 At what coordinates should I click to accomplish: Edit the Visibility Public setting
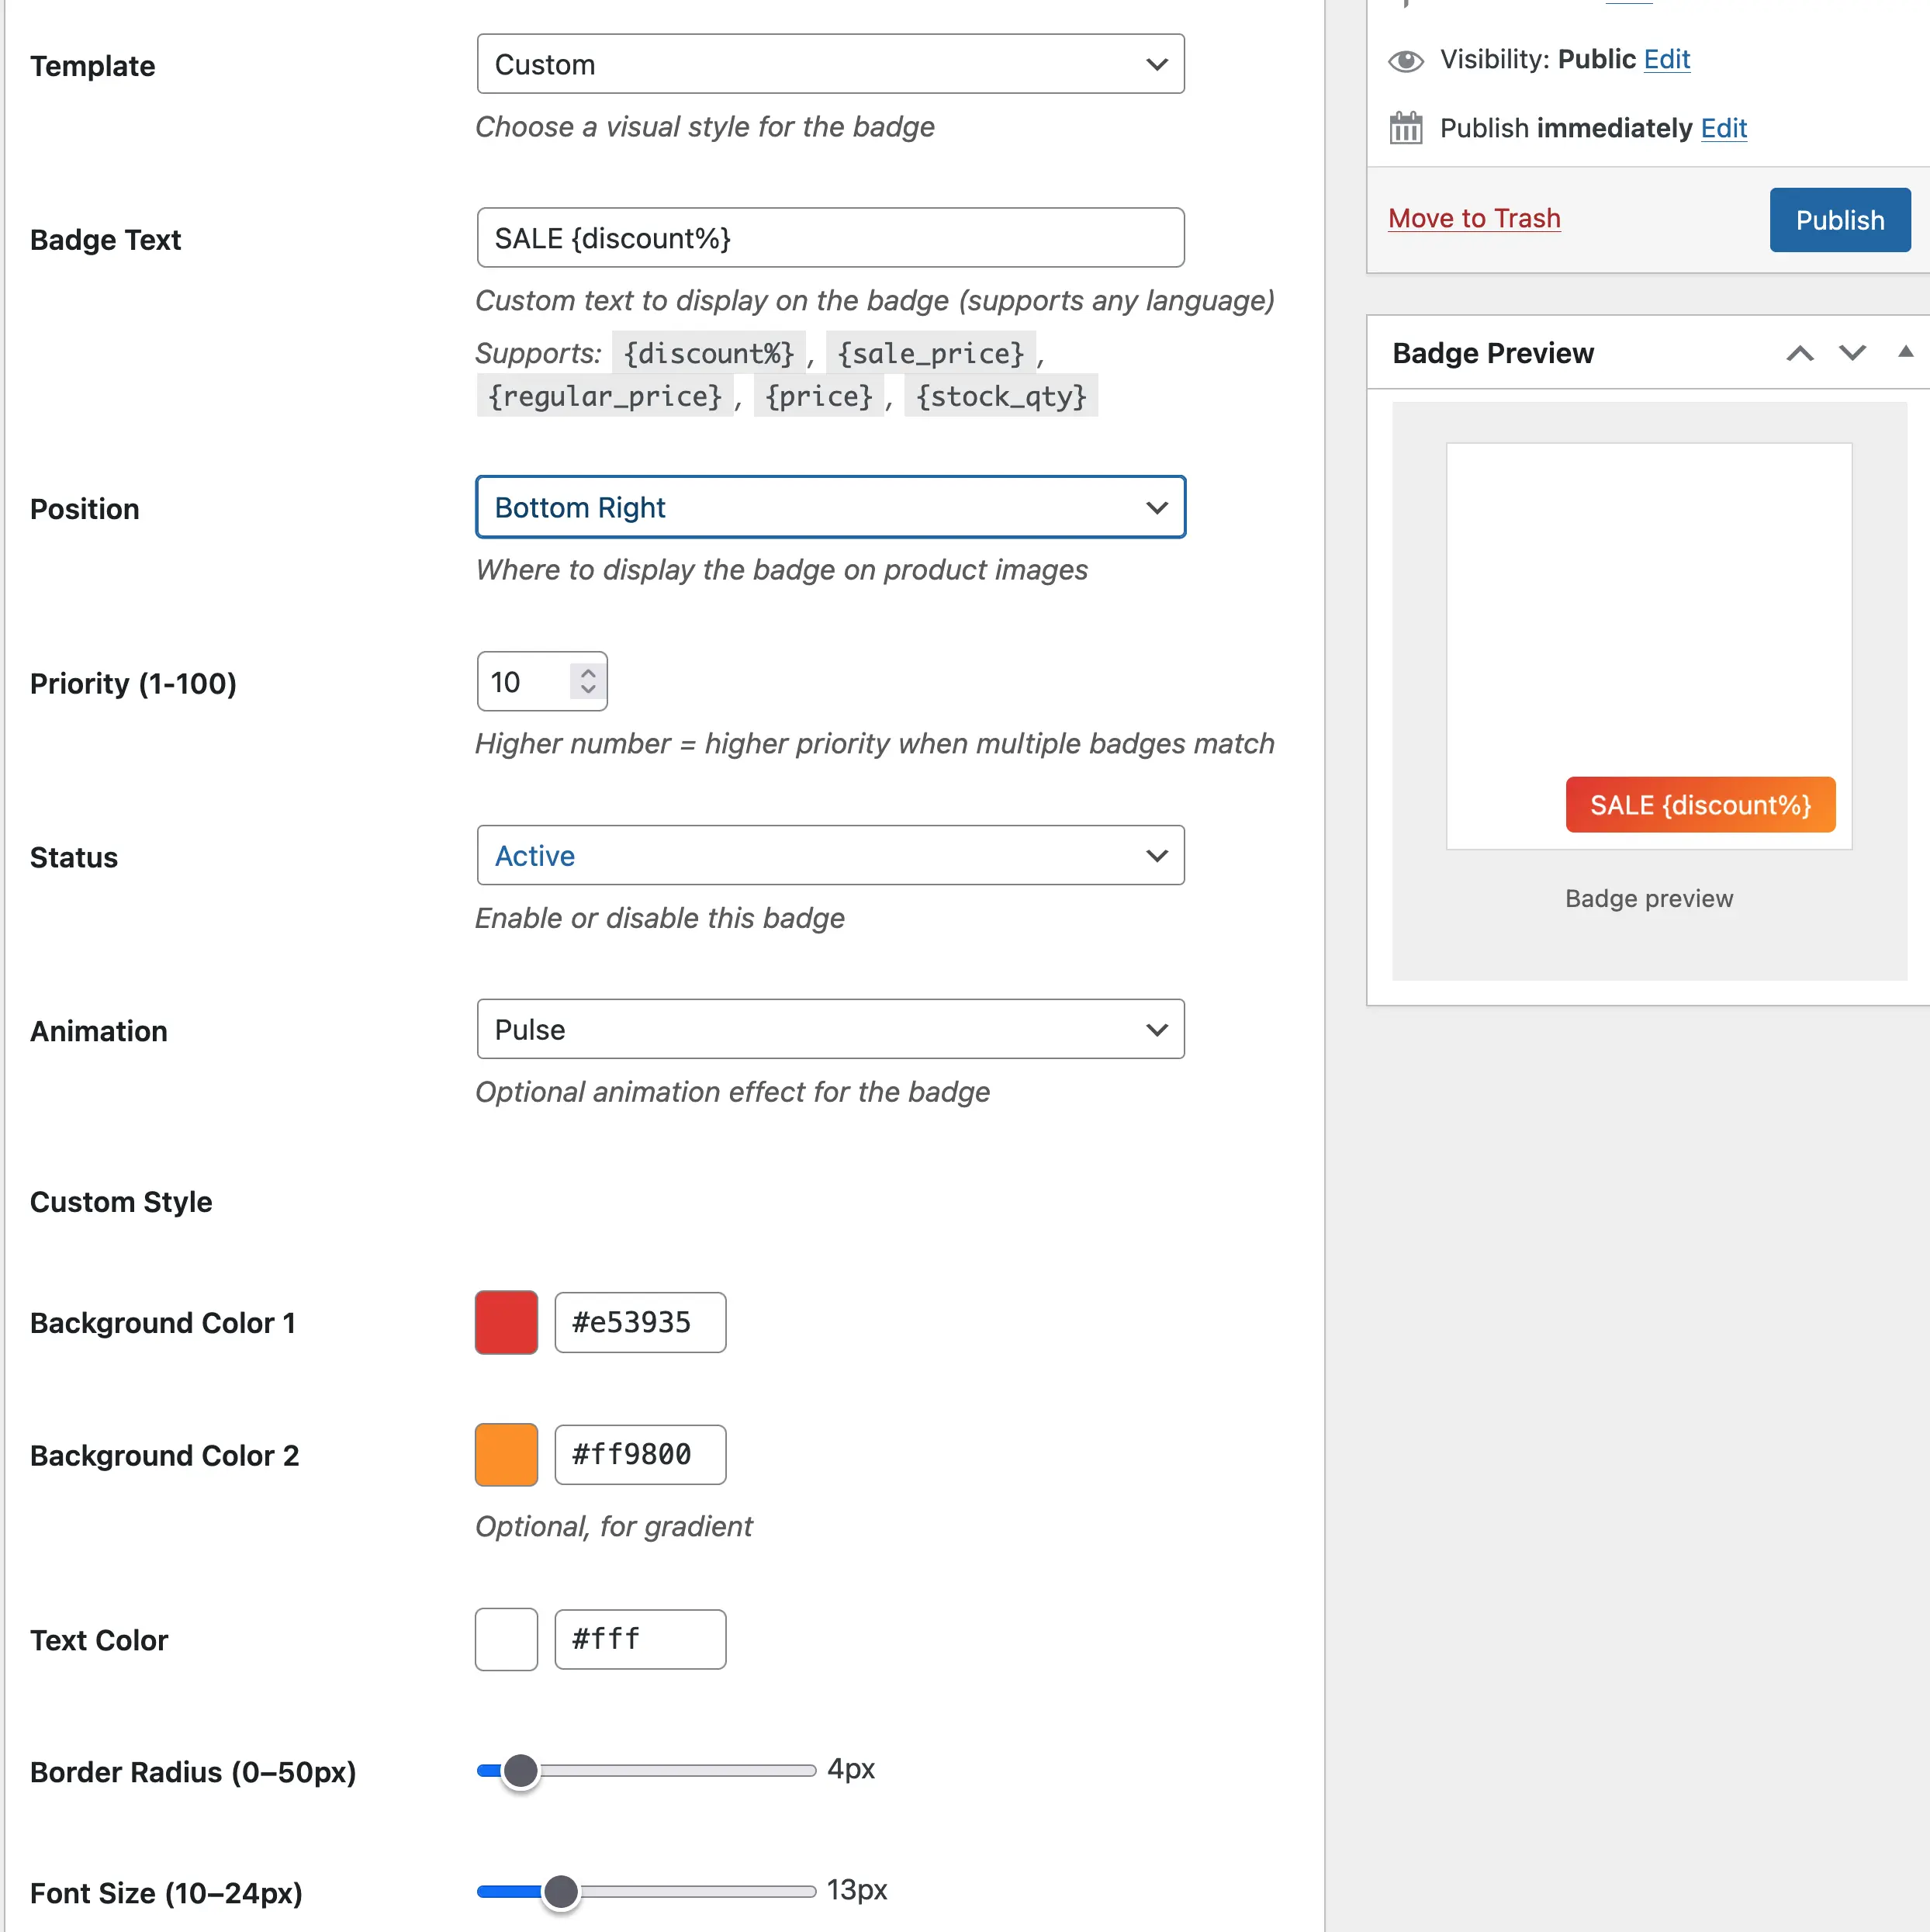[1667, 59]
